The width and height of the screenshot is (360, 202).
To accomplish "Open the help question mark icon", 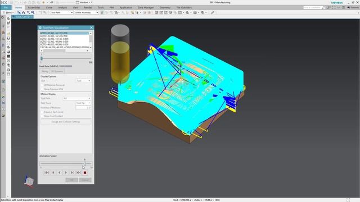I will coord(343,7).
